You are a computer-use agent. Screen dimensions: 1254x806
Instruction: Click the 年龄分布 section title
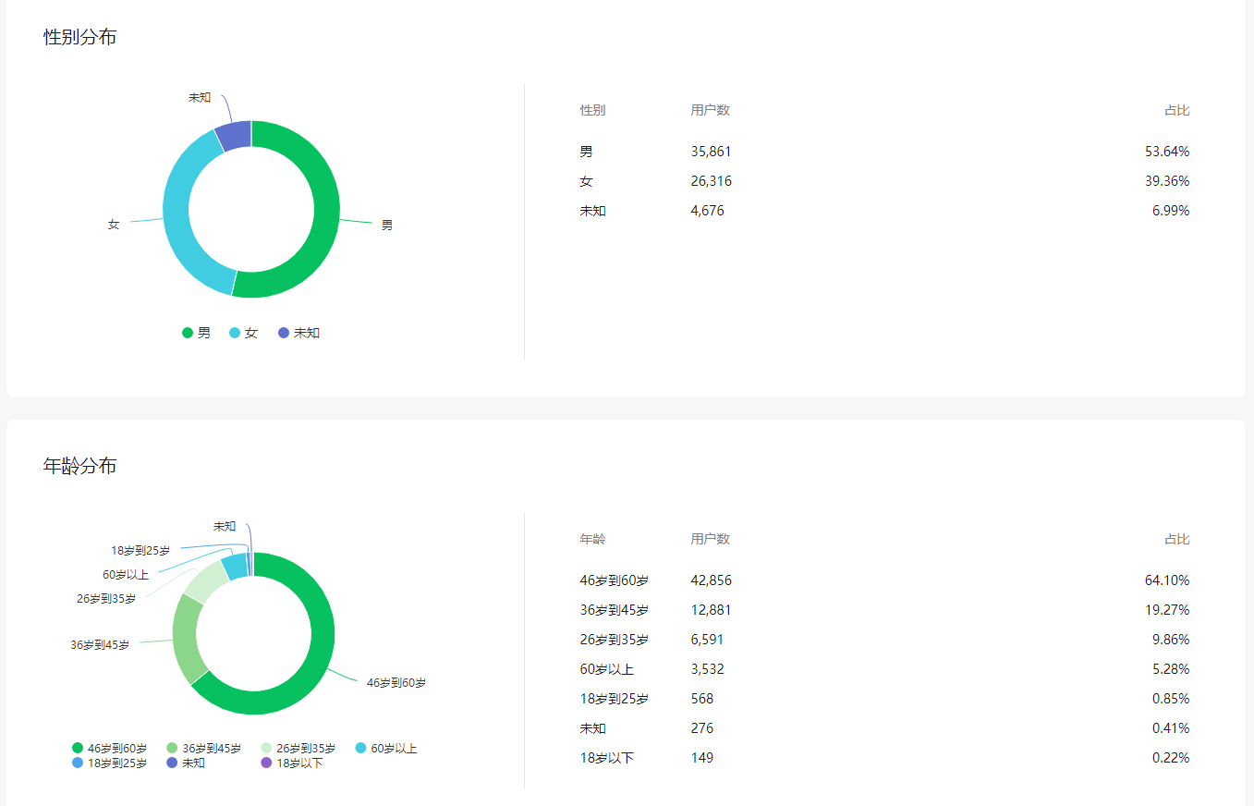click(x=80, y=466)
